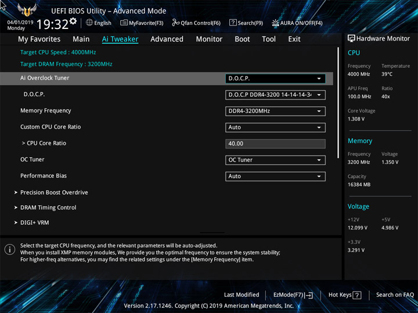The width and height of the screenshot is (418, 313).
Task: Click the globe language icon
Action: (x=89, y=23)
